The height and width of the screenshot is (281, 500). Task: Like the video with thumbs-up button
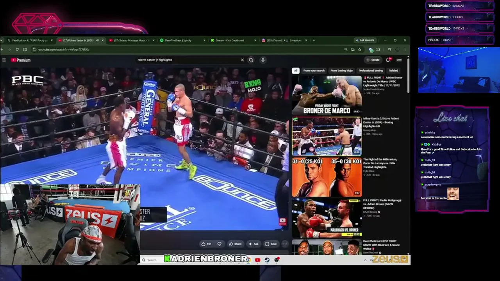tap(206, 244)
